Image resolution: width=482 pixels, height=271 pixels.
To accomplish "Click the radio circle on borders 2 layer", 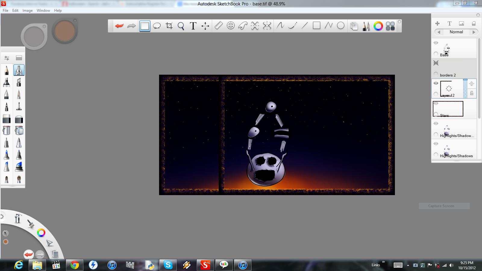I will click(436, 74).
